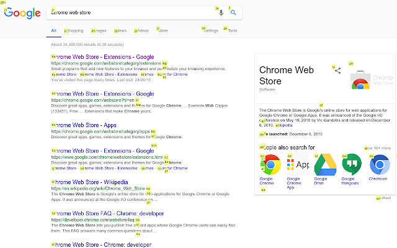Open the last Chrome Web Store - Chrome: developer result
This screenshot has width=397, height=248.
tap(101, 245)
